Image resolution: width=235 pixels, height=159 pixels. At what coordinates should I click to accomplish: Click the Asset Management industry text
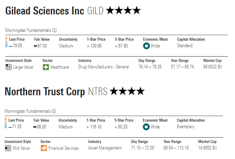pyautogui.click(x=105, y=148)
